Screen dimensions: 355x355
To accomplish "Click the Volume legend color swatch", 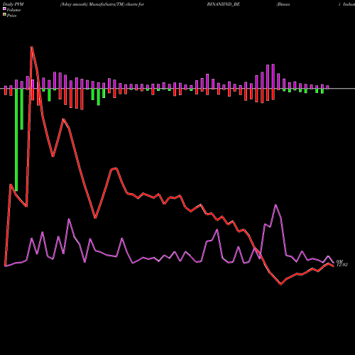I will [x=4, y=9].
